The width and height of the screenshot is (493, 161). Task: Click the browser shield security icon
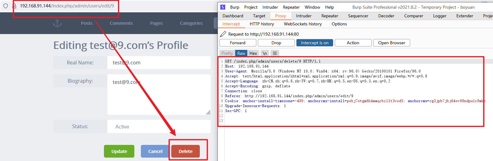[x=6, y=6]
